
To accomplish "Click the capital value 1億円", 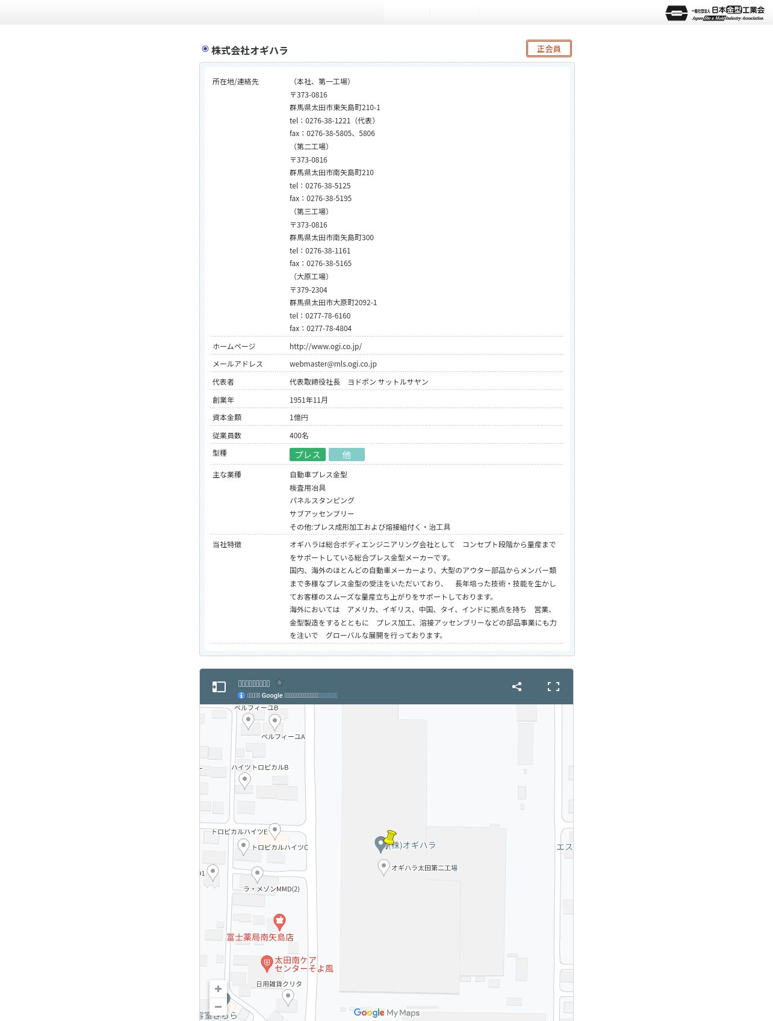I will 299,417.
